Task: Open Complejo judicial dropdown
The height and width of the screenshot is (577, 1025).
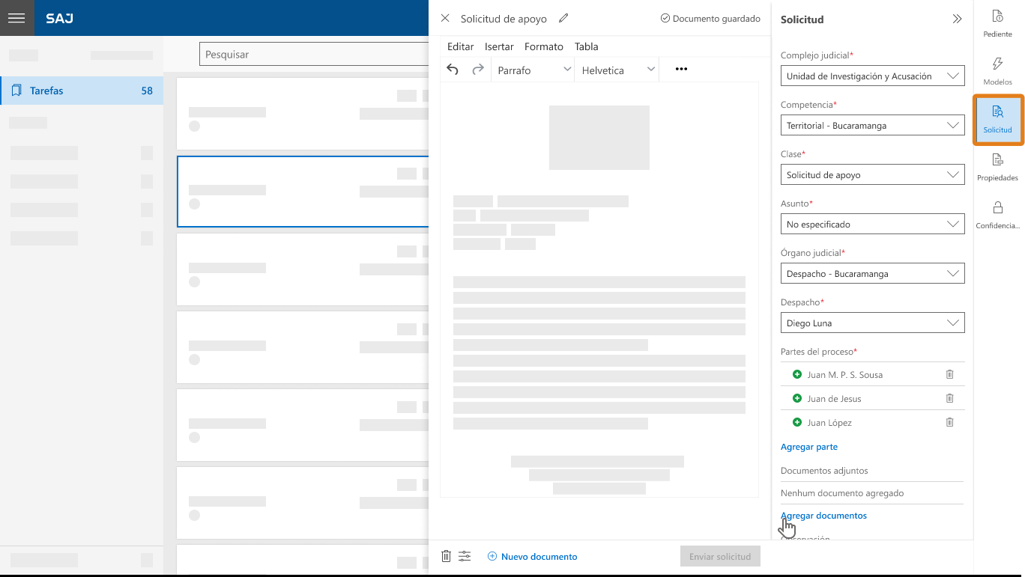Action: [x=872, y=76]
